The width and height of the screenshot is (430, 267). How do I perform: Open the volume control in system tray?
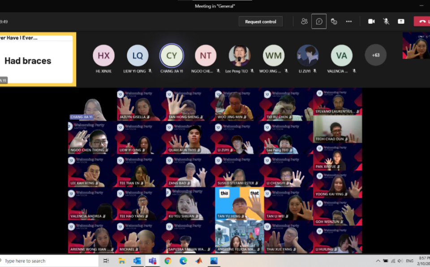pos(400,261)
